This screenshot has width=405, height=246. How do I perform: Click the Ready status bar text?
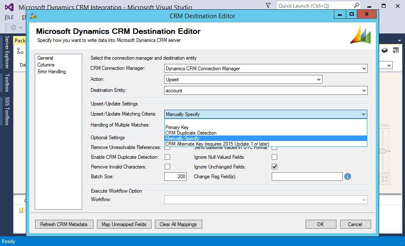tap(8, 242)
